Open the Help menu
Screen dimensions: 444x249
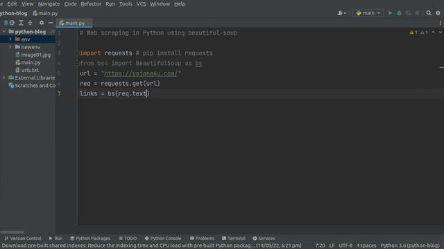click(180, 4)
